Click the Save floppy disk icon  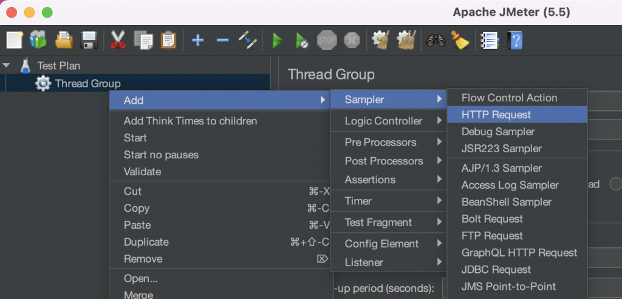(89, 41)
